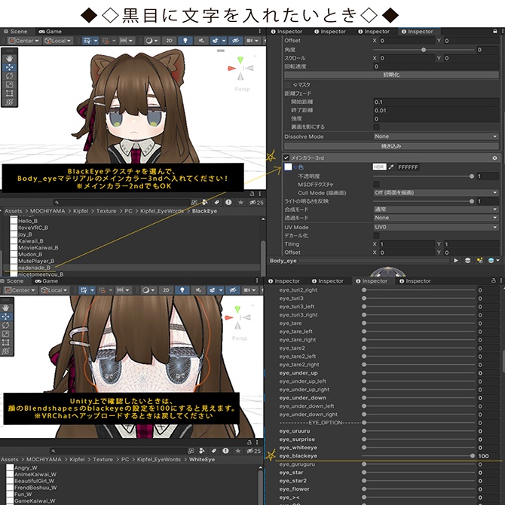Open the Cull Mode dropdown
The height and width of the screenshot is (505, 505).
436,193
